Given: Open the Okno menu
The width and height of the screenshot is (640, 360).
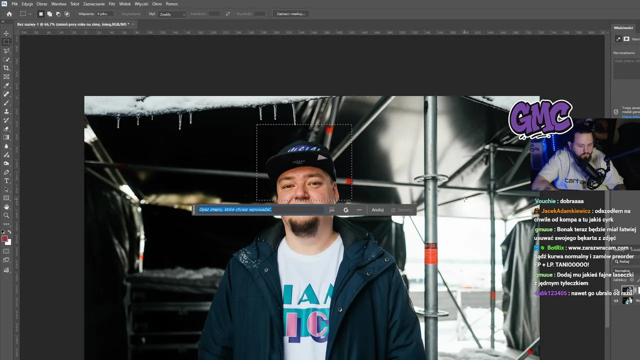Looking at the screenshot, I should [157, 4].
